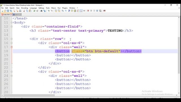The image size is (181, 102).
Task: Click the Close All toolbar icon
Action: coord(17,11)
